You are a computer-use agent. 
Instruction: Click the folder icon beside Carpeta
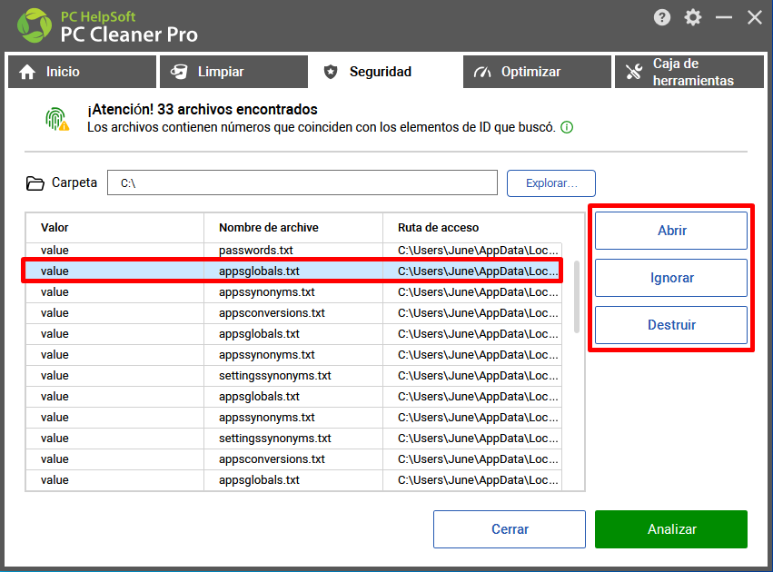(x=35, y=183)
